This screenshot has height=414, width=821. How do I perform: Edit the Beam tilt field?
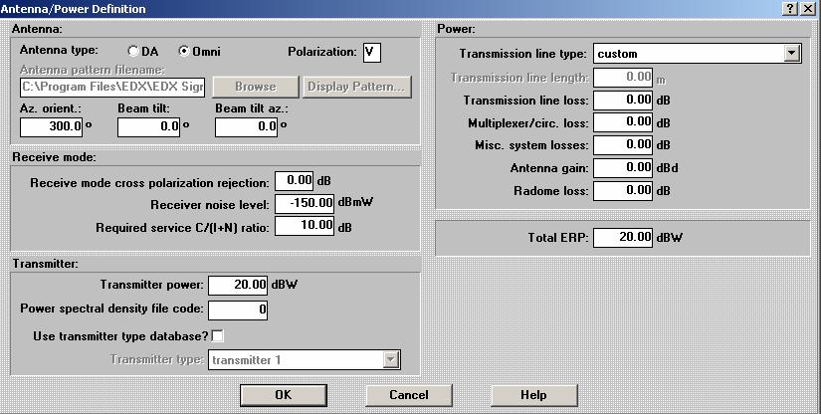pos(148,127)
